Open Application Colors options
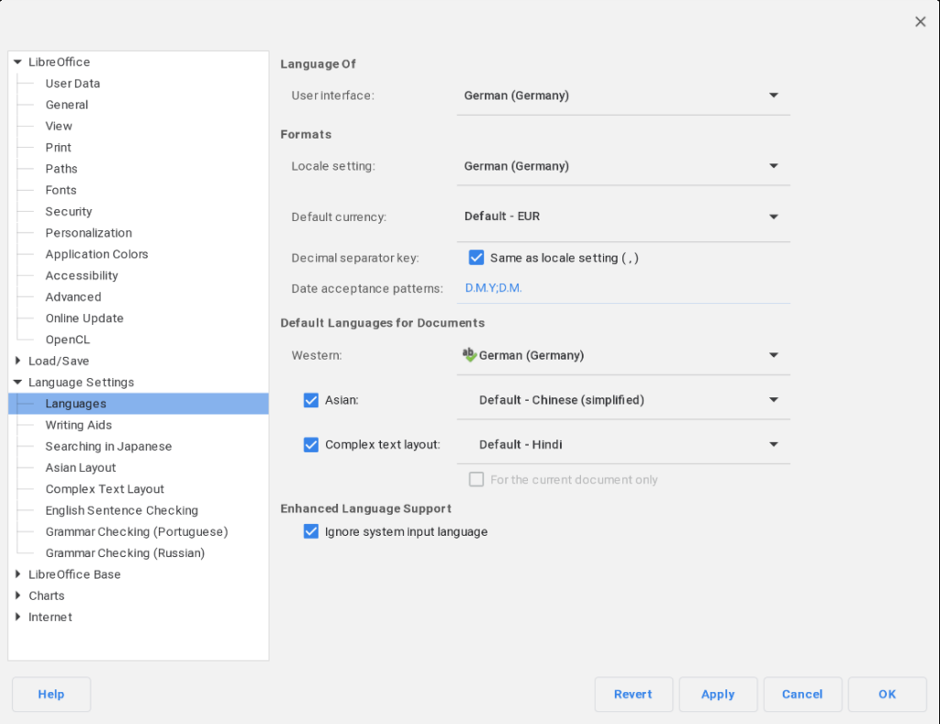This screenshot has height=724, width=940. click(x=96, y=254)
